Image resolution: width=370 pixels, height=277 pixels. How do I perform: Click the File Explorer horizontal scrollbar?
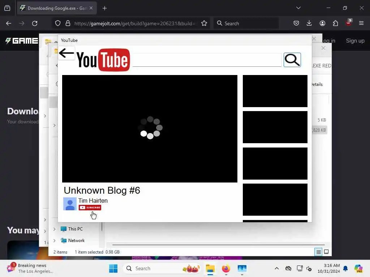[219, 245]
